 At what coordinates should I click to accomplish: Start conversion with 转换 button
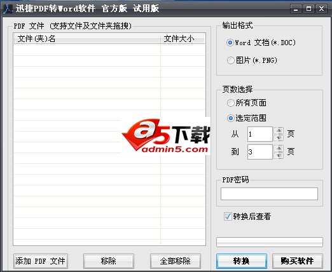[x=242, y=261]
